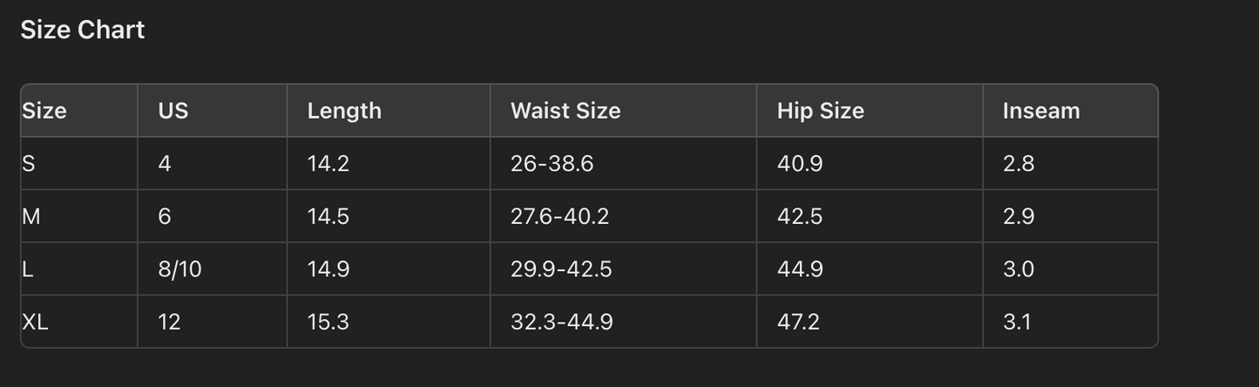Image resolution: width=1259 pixels, height=387 pixels.
Task: Select the 15.3 length value
Action: (x=328, y=322)
